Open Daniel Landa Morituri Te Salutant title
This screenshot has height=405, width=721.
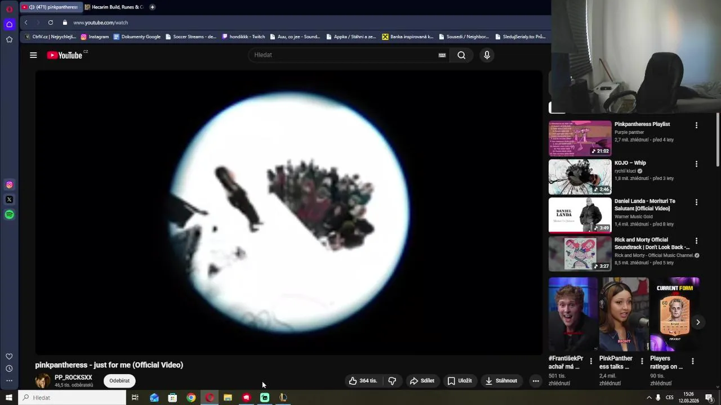(x=644, y=205)
